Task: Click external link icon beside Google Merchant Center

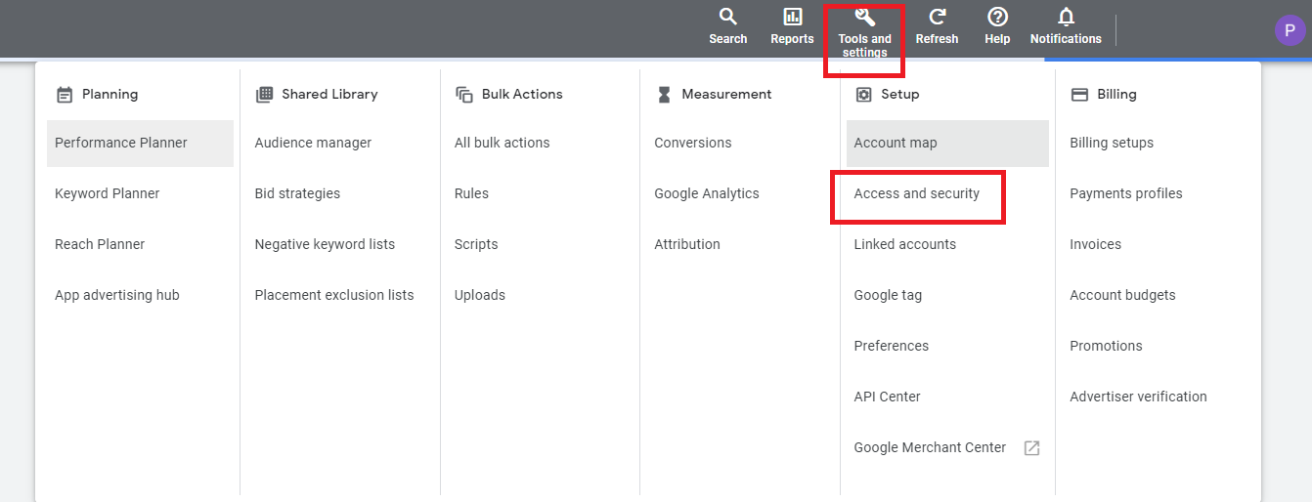Action: point(1031,448)
